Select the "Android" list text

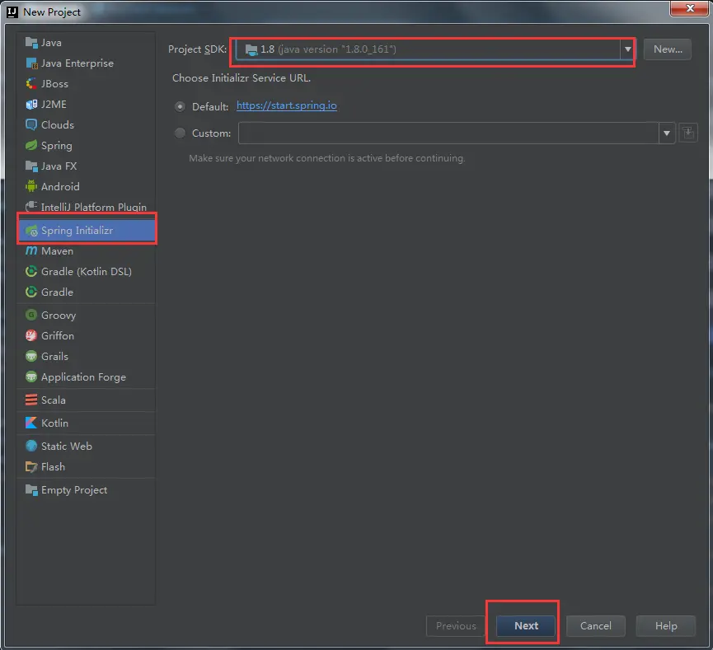60,187
